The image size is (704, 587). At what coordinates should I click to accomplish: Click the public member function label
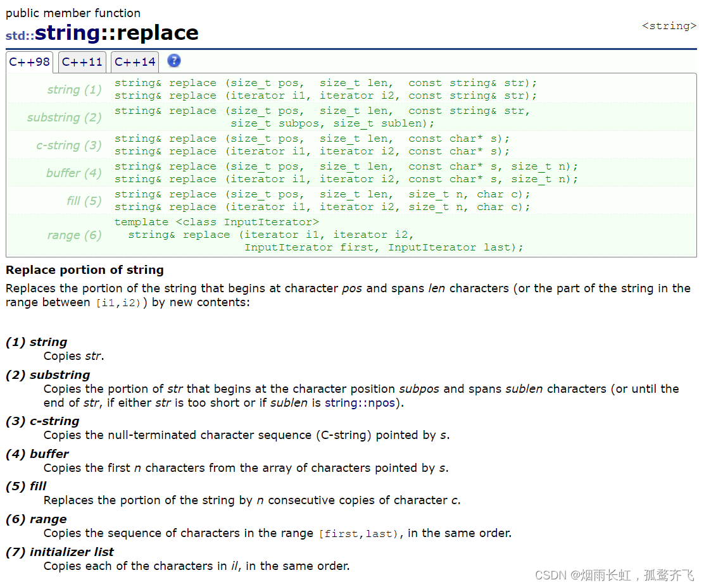73,13
